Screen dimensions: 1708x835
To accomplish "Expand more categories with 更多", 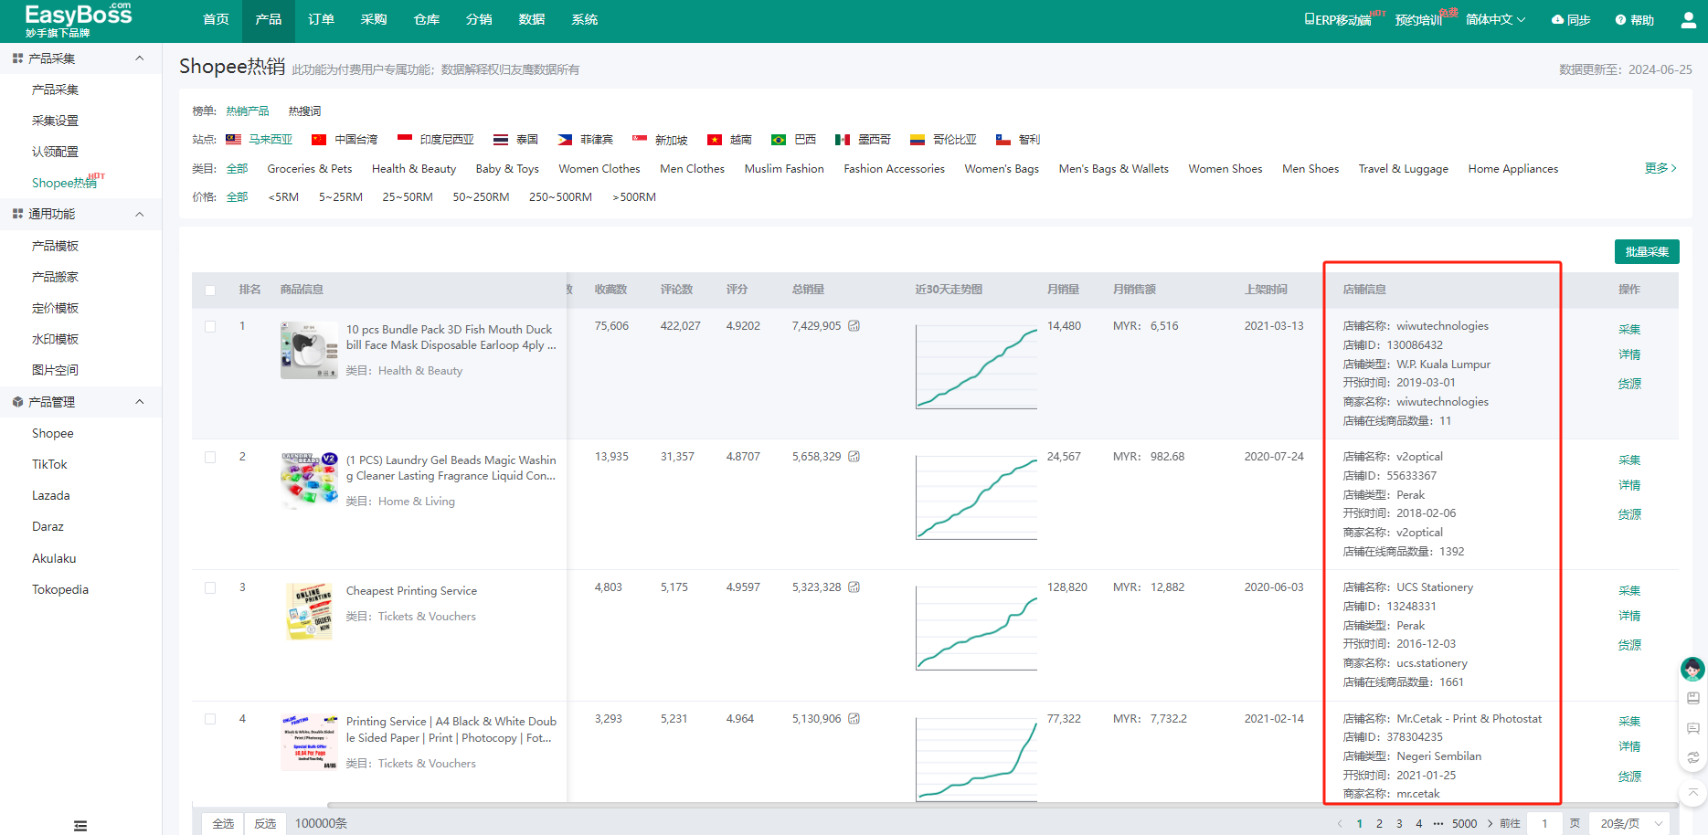I will click(x=1660, y=168).
